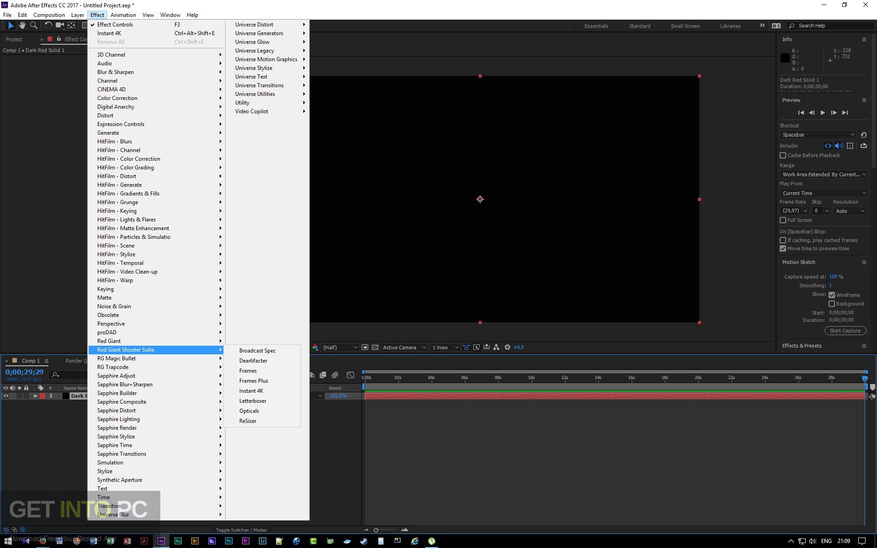This screenshot has height=548, width=877.
Task: Toggle the layer lock on Effect Controls panel
Action: click(58, 39)
